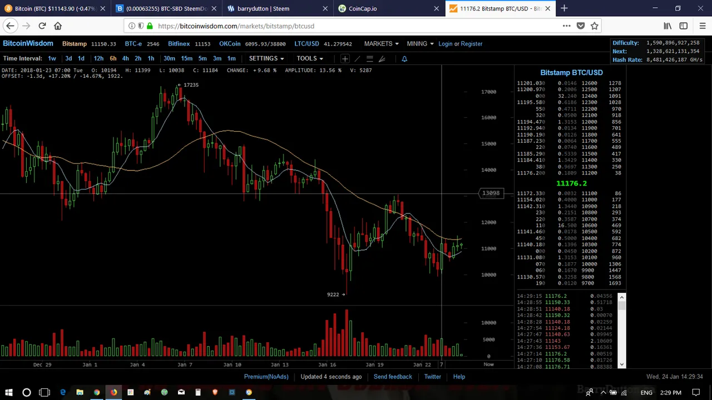This screenshot has height=400, width=712.
Task: Set time interval to 5m
Action: click(x=202, y=58)
